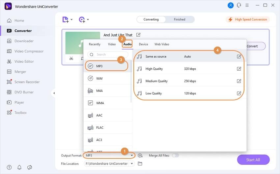Select the Web Video tab
The image size is (280, 174).
coord(162,44)
